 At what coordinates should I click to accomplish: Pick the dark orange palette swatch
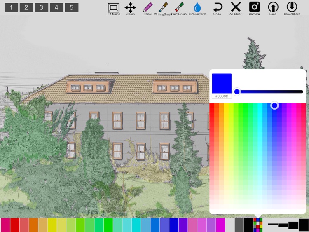[33, 225]
